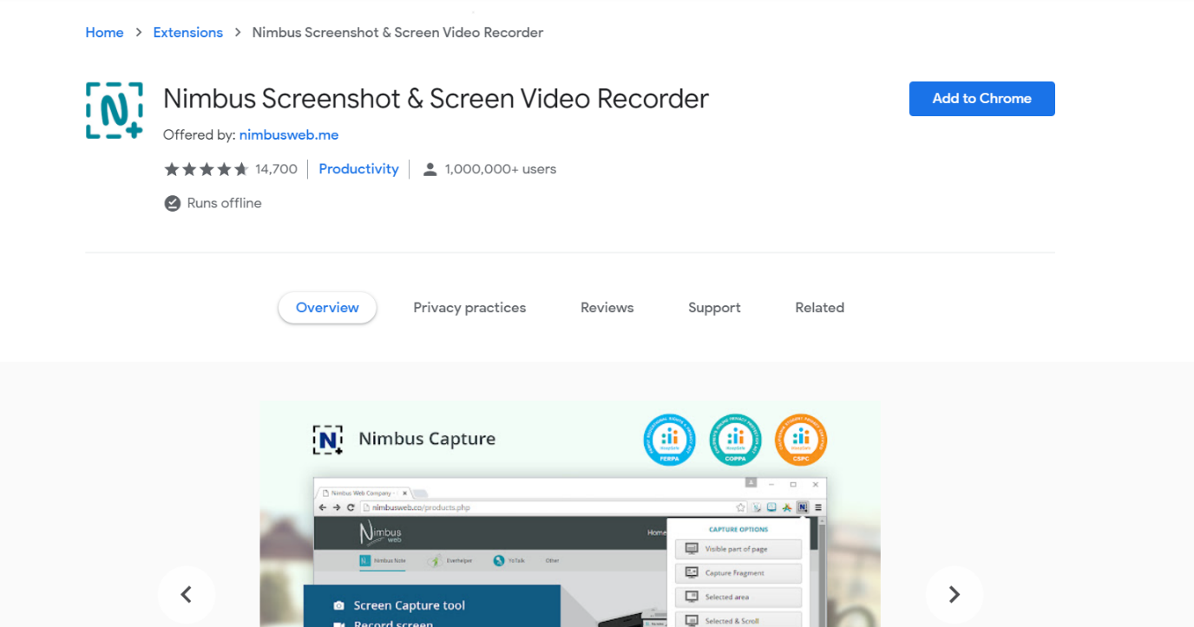Go to the Related tab
This screenshot has width=1194, height=627.
819,308
